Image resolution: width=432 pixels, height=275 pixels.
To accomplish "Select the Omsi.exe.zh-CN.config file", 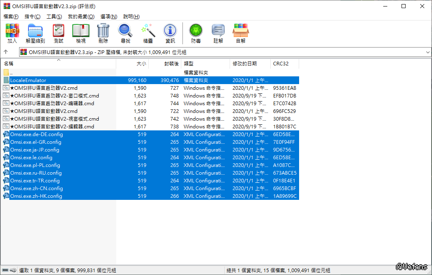I will (37, 188).
